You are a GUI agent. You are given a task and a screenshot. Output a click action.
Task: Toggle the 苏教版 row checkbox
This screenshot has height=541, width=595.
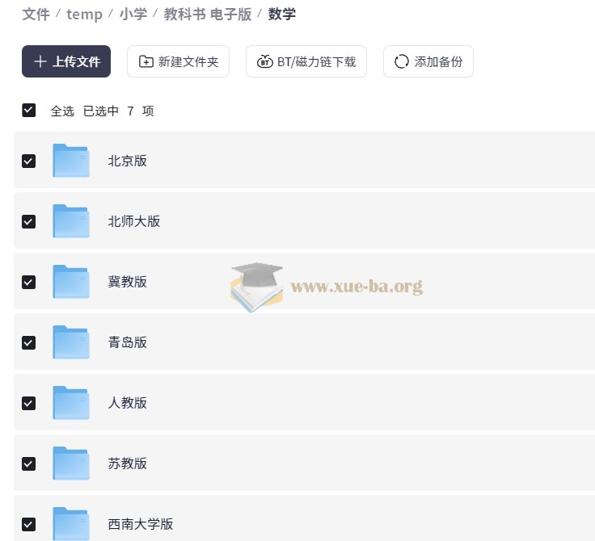[x=29, y=463]
